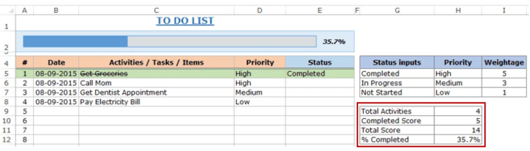Click Completed status of Get Groceries

pyautogui.click(x=320, y=74)
